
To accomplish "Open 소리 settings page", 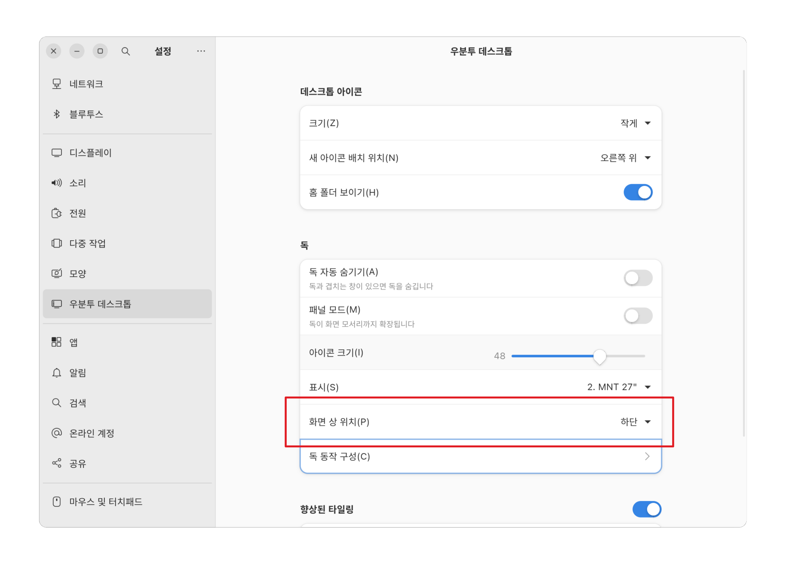I will pos(127,183).
